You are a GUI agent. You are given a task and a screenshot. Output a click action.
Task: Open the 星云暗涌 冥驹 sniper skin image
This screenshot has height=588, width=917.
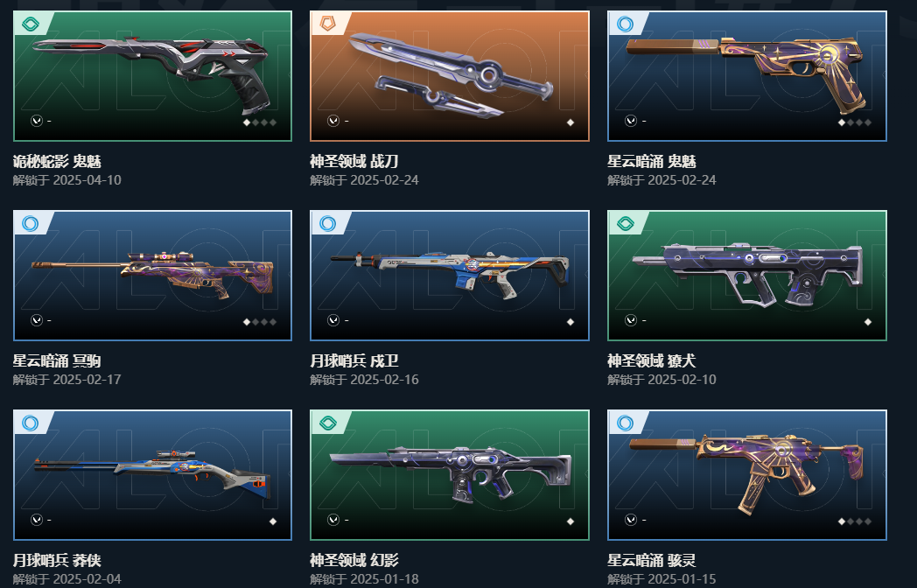click(x=152, y=276)
